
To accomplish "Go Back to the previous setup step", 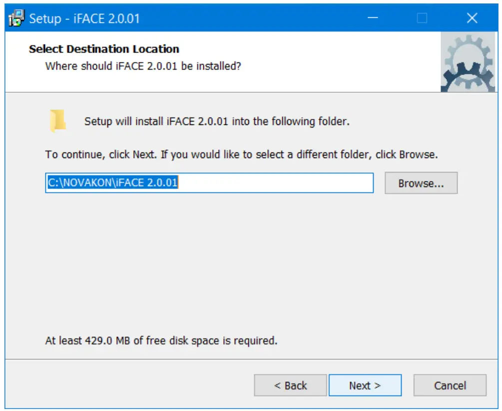I will point(290,385).
